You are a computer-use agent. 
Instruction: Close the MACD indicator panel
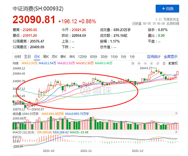pyautogui.click(x=176, y=132)
